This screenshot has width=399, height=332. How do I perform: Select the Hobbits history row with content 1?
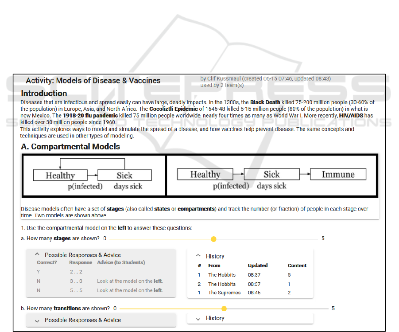tap(221, 284)
